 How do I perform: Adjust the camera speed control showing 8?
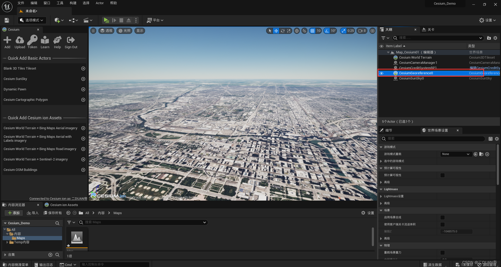coord(362,31)
